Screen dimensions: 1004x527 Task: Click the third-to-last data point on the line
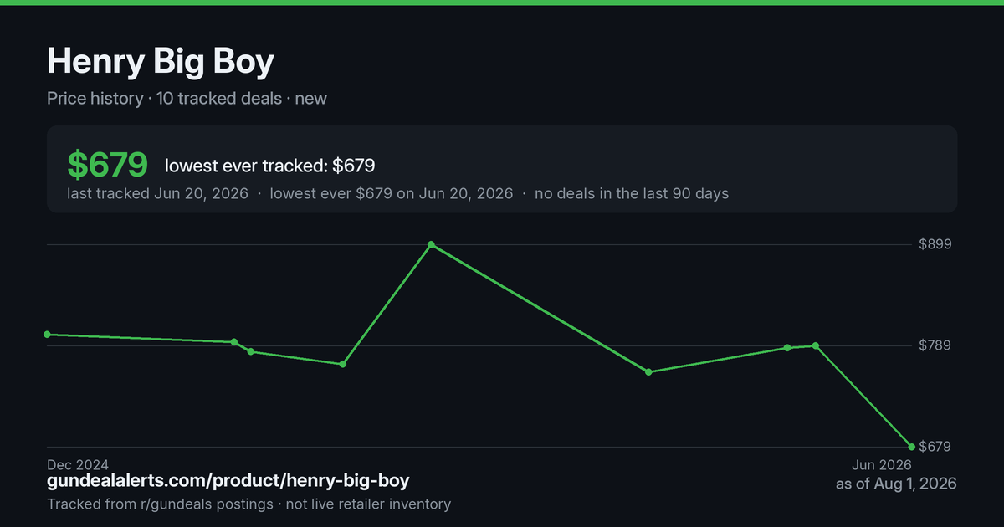click(787, 348)
